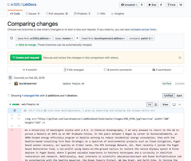Click the forks count 16
Viewport: 191px width, 161px height.
pyautogui.click(x=180, y=5)
